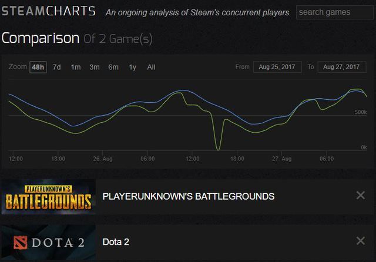Select the 48h zoom range
Viewport: 376px width, 262px height.
tap(38, 67)
